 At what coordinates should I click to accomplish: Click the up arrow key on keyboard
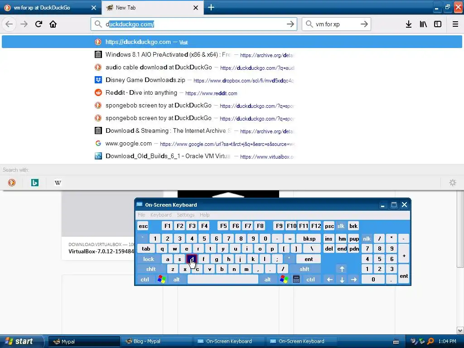pos(342,269)
